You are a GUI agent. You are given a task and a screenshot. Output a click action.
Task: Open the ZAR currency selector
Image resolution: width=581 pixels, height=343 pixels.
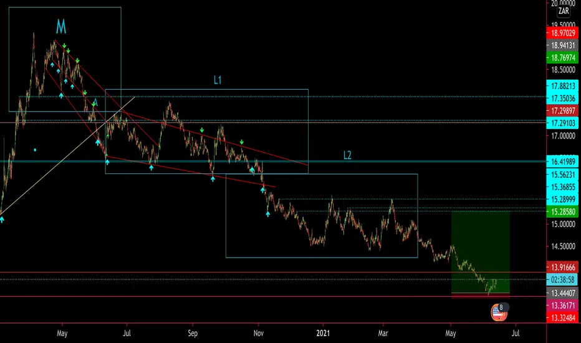coord(564,11)
